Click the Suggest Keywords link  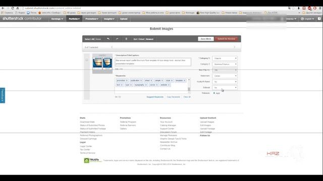coord(155,97)
